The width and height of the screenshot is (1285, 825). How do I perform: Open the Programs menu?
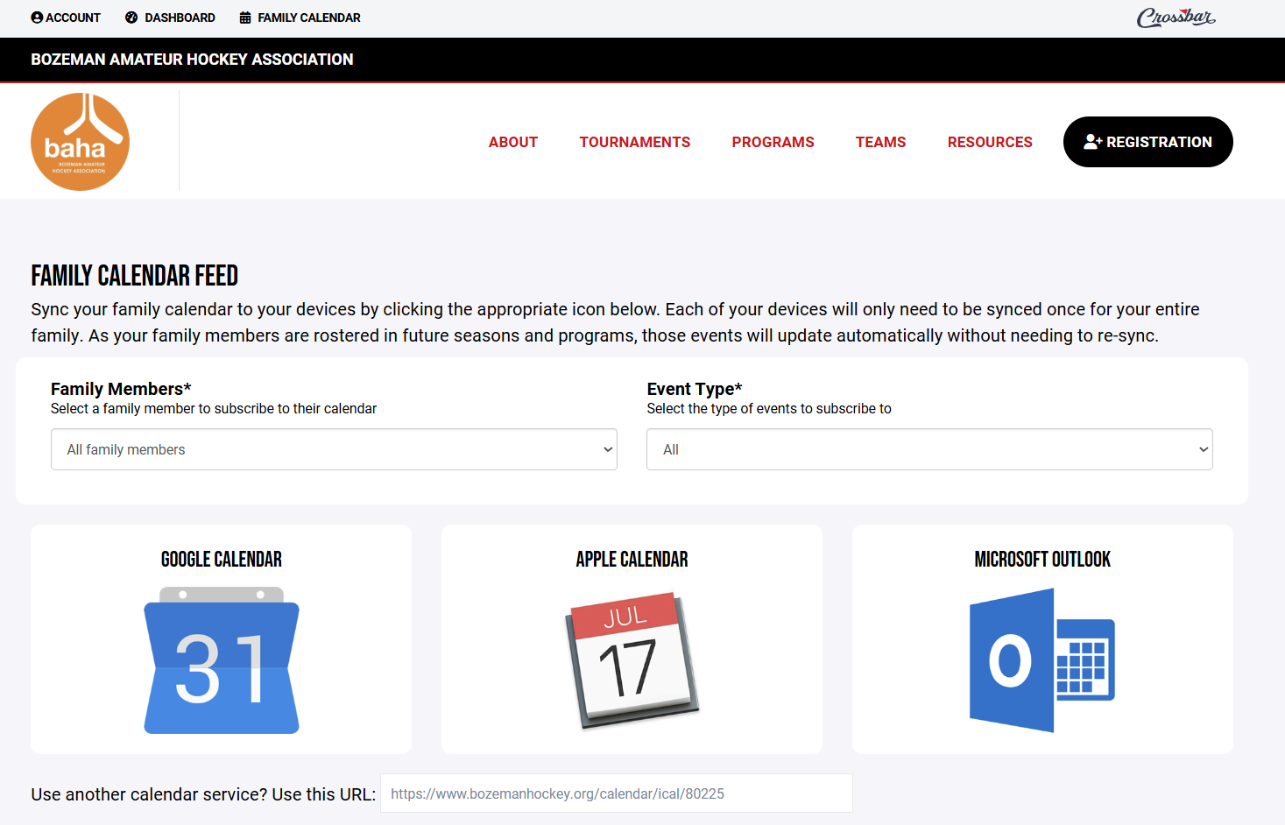(773, 142)
